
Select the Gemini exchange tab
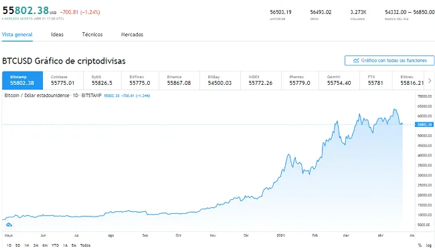click(x=339, y=80)
